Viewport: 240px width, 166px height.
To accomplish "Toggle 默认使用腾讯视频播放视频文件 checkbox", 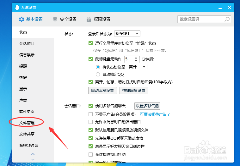I will coord(91,130).
